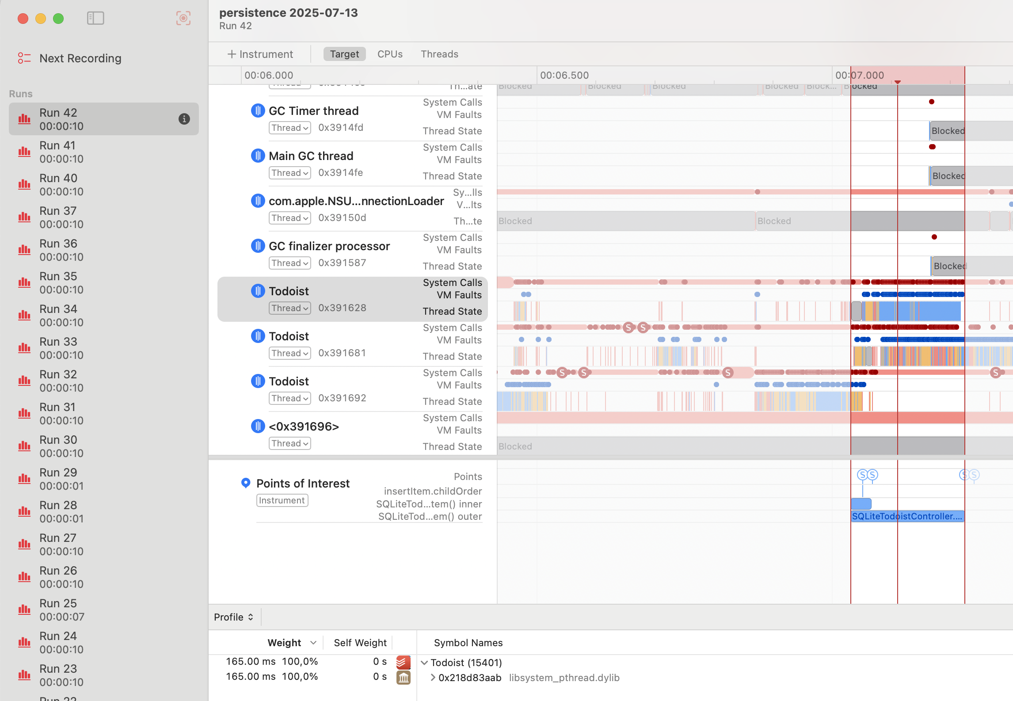Toggle the sidebar visibility icon in titlebar
This screenshot has width=1013, height=701.
click(x=95, y=18)
